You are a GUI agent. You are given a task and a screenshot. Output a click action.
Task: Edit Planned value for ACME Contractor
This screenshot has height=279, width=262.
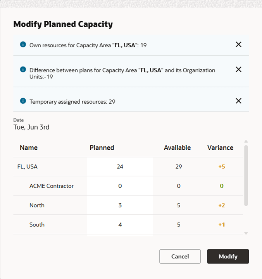pyautogui.click(x=120, y=186)
